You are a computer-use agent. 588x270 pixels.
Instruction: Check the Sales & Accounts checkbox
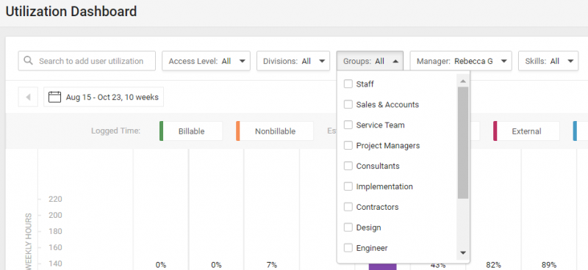(x=348, y=104)
